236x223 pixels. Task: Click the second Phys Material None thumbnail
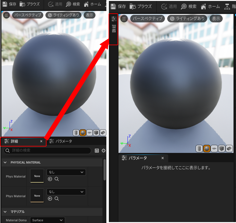pyautogui.click(x=37, y=195)
